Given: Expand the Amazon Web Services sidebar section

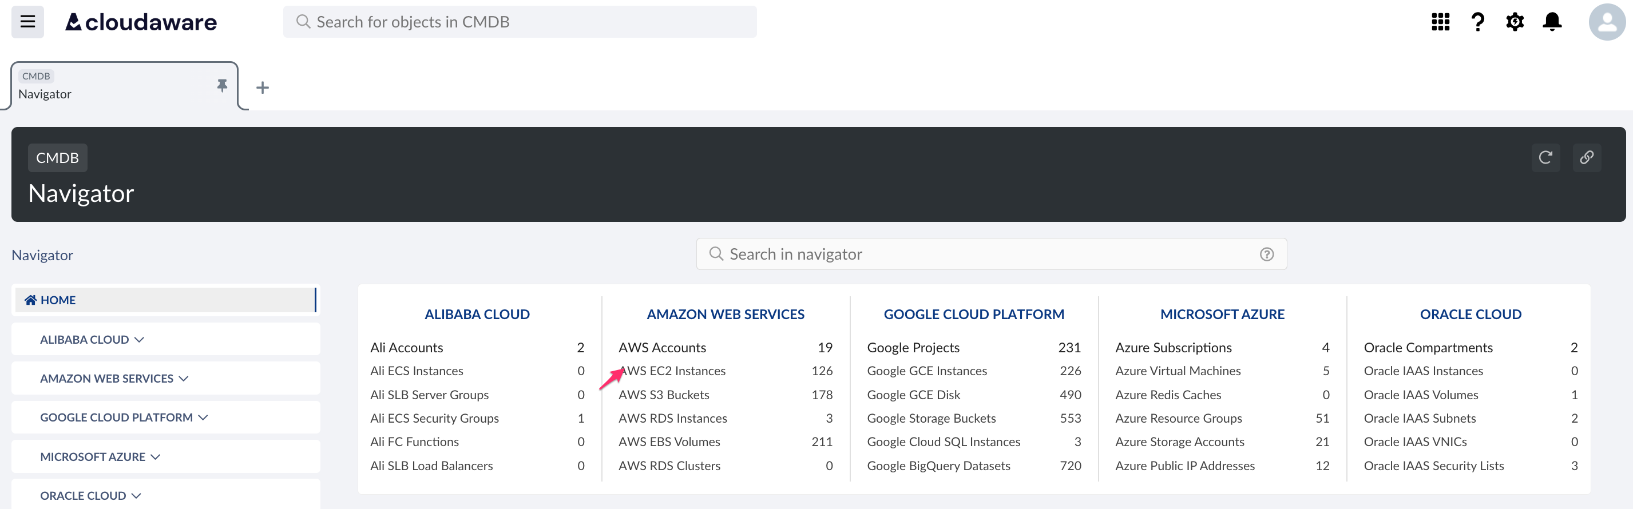Looking at the screenshot, I should click(114, 379).
